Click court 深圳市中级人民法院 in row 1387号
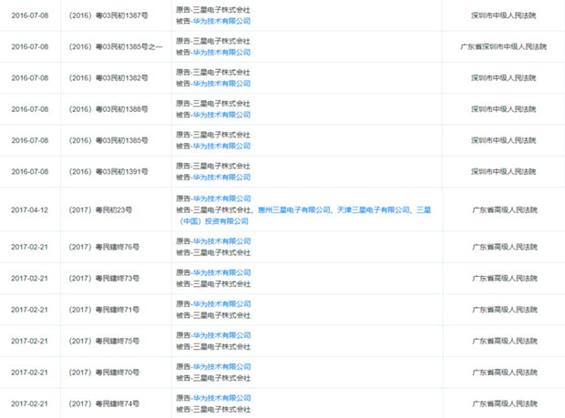Image resolution: width=565 pixels, height=418 pixels. pyautogui.click(x=503, y=15)
